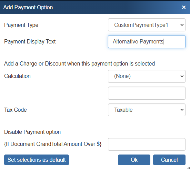Cancel the payment option dialog
190x169 pixels.
coord(169,160)
